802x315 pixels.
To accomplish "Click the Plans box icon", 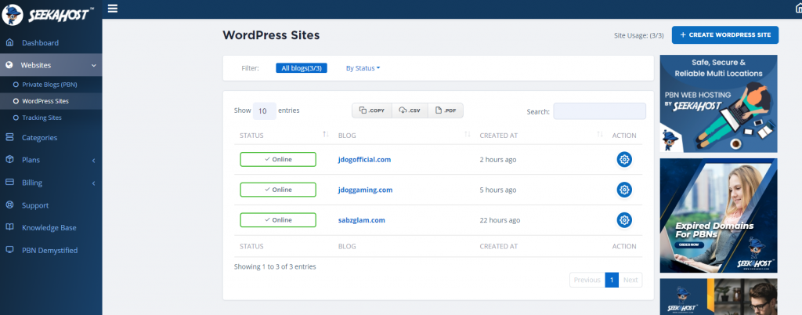I will coord(9,160).
